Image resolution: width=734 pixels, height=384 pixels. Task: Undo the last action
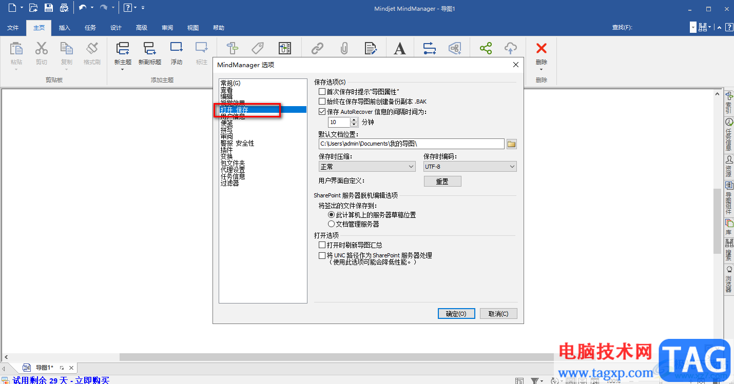[83, 8]
